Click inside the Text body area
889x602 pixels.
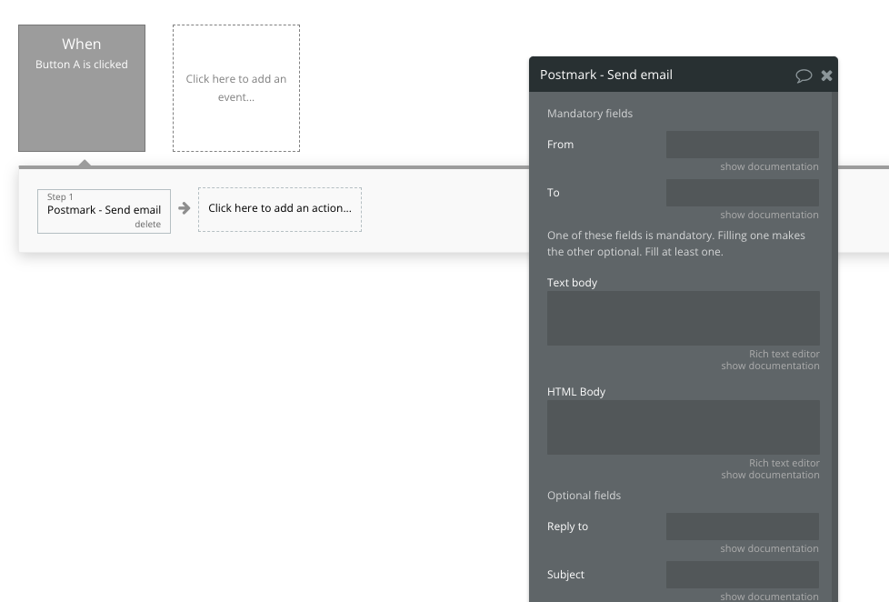pyautogui.click(x=683, y=317)
